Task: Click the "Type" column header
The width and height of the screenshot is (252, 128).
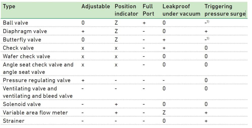Action: pos(9,7)
